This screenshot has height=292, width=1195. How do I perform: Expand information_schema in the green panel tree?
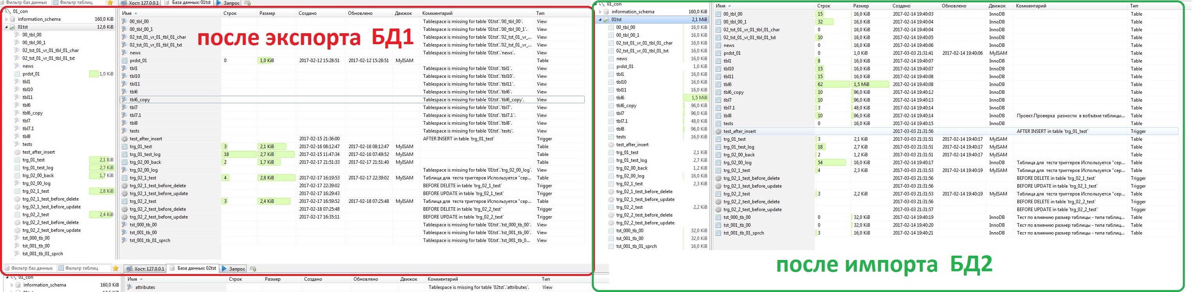point(600,12)
